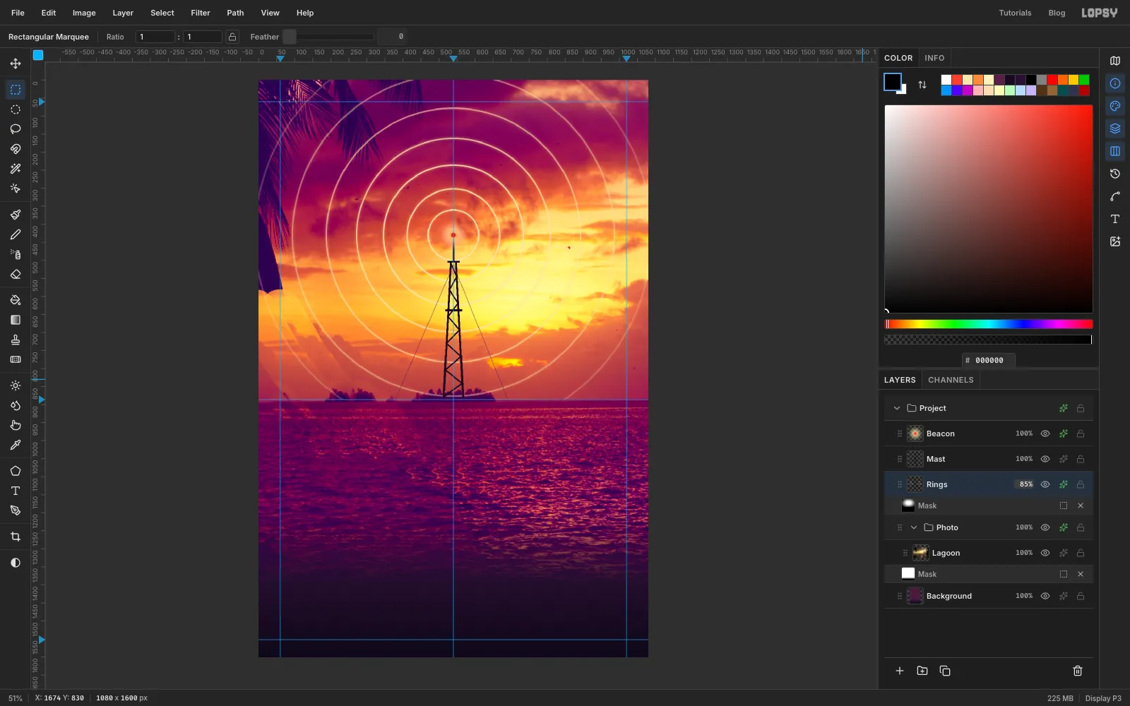Image resolution: width=1130 pixels, height=706 pixels.
Task: Select the Eraser tool
Action: tap(16, 274)
